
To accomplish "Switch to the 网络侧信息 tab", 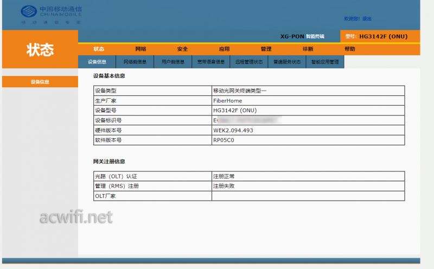I will click(x=135, y=62).
